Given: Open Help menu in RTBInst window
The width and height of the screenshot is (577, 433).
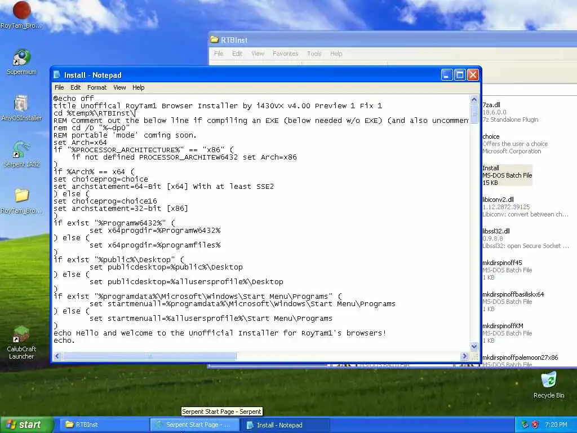Looking at the screenshot, I should point(336,54).
